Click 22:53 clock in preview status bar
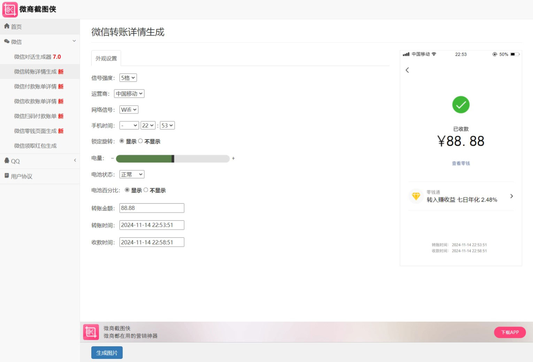 coord(461,54)
